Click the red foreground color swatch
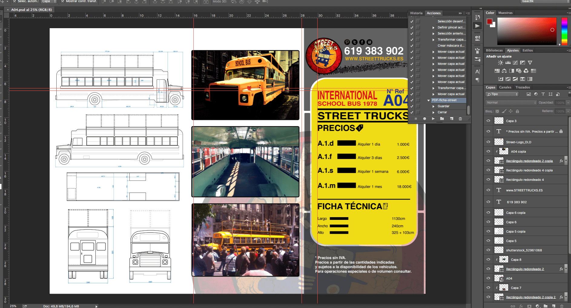 [x=489, y=22]
